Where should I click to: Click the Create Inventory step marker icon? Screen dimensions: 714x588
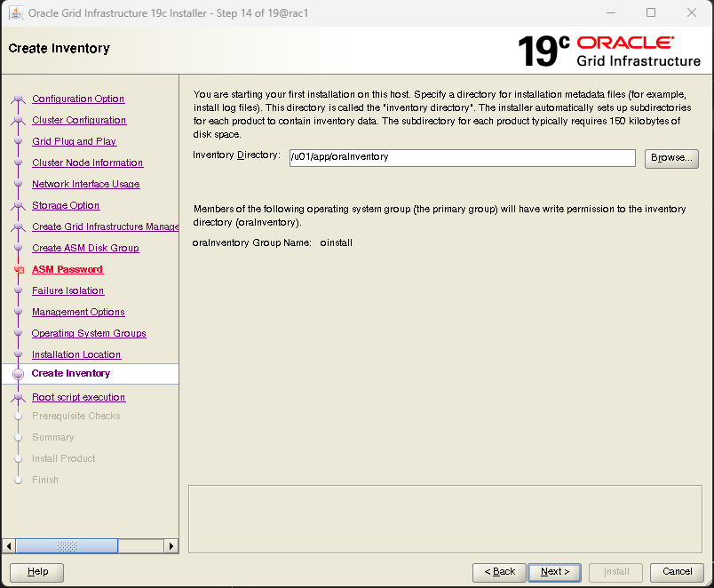tap(19, 374)
